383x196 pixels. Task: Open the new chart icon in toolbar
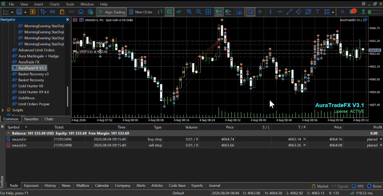(6, 12)
